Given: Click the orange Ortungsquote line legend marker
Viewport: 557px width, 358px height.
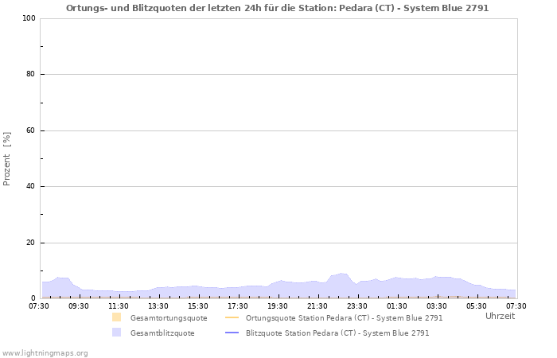Looking at the screenshot, I should (x=232, y=317).
